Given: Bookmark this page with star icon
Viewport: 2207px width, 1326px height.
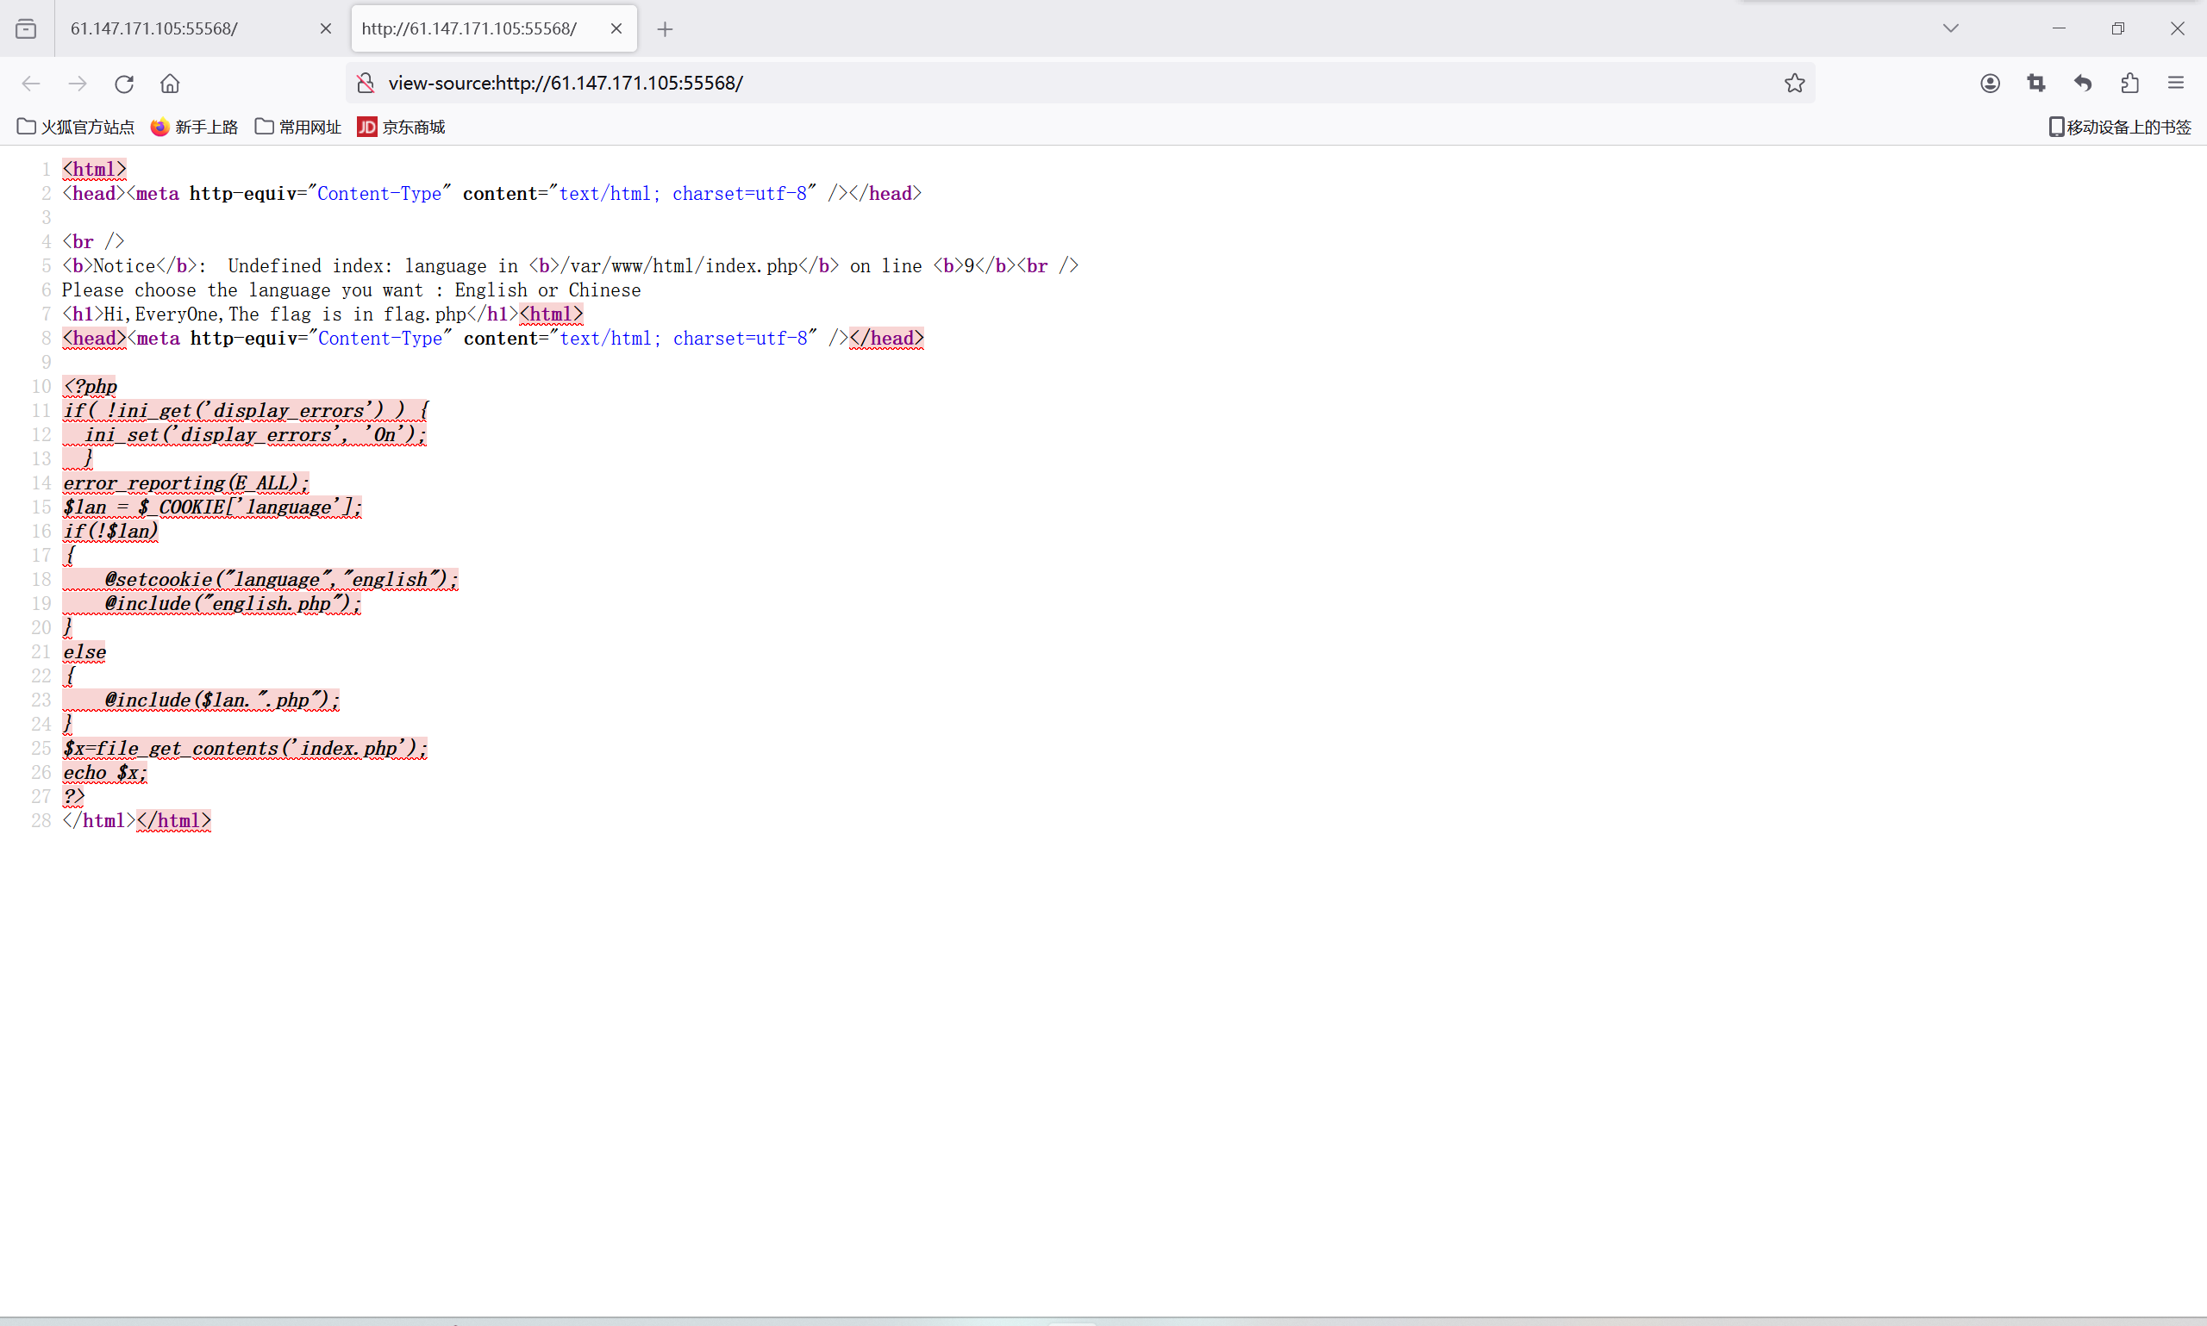Looking at the screenshot, I should click(x=1794, y=83).
